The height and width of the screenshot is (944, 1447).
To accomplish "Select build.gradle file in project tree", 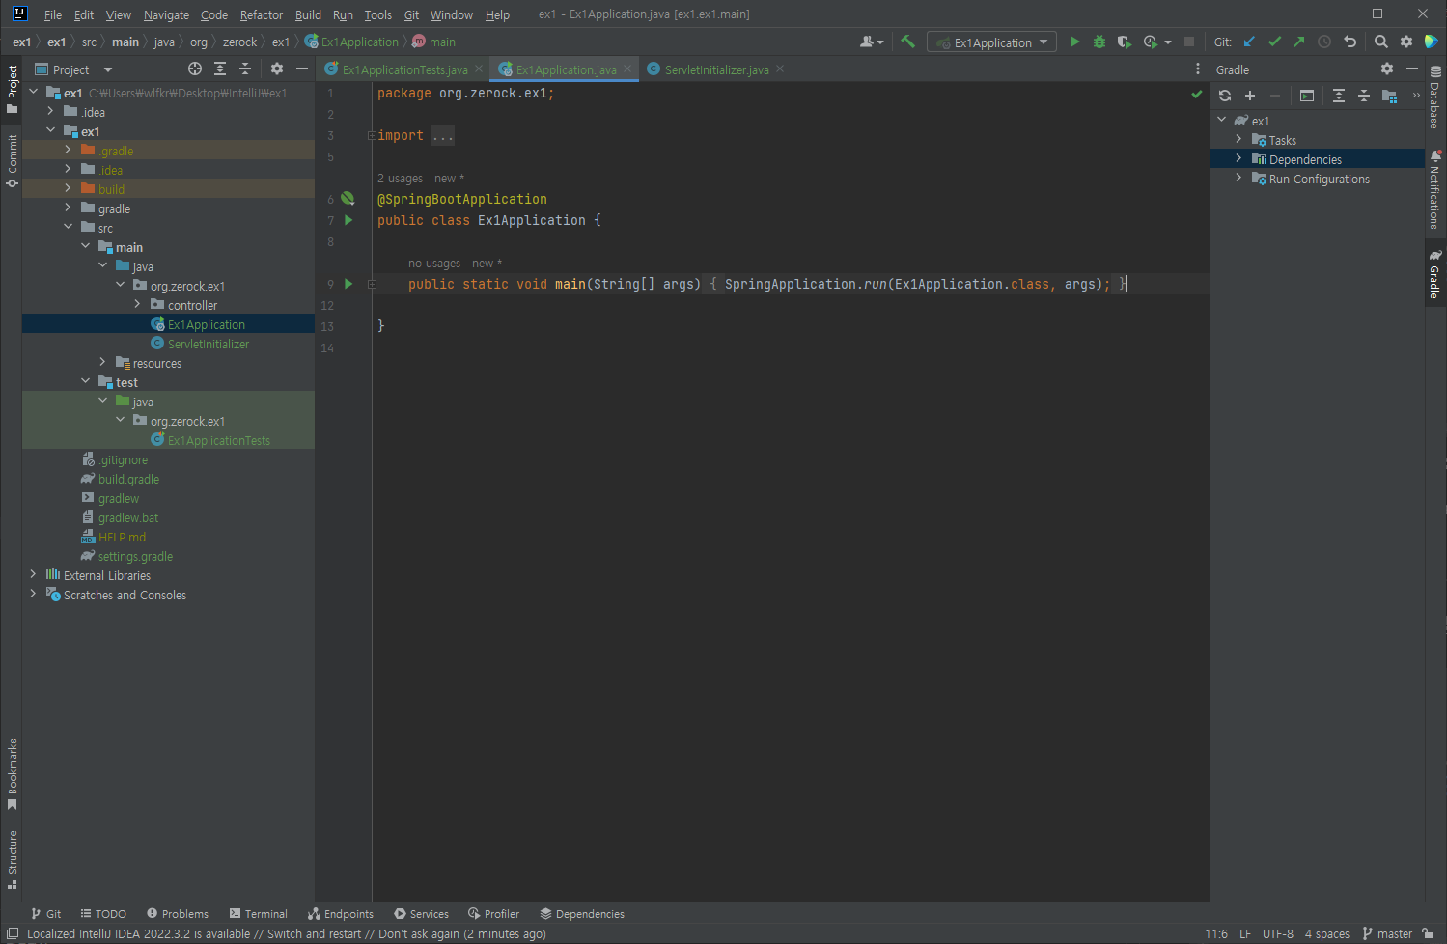I will click(x=128, y=479).
